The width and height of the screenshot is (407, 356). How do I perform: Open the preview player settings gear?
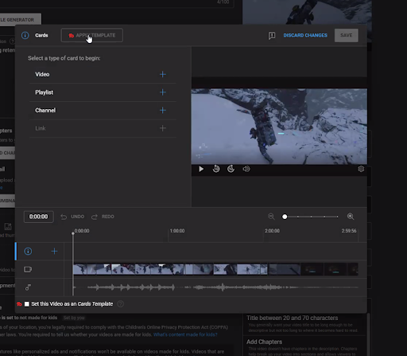click(361, 169)
